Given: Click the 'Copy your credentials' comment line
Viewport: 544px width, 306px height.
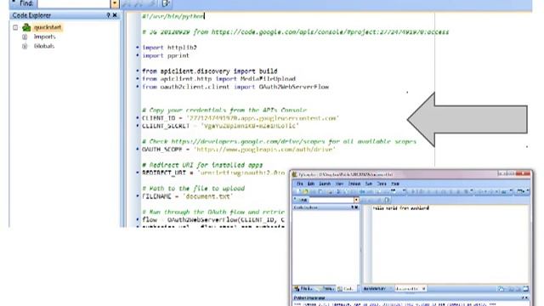Looking at the screenshot, I should (224, 110).
